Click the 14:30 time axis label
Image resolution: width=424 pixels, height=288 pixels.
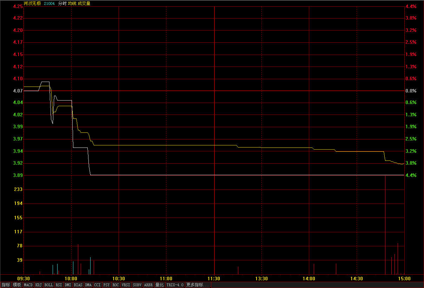(357, 279)
